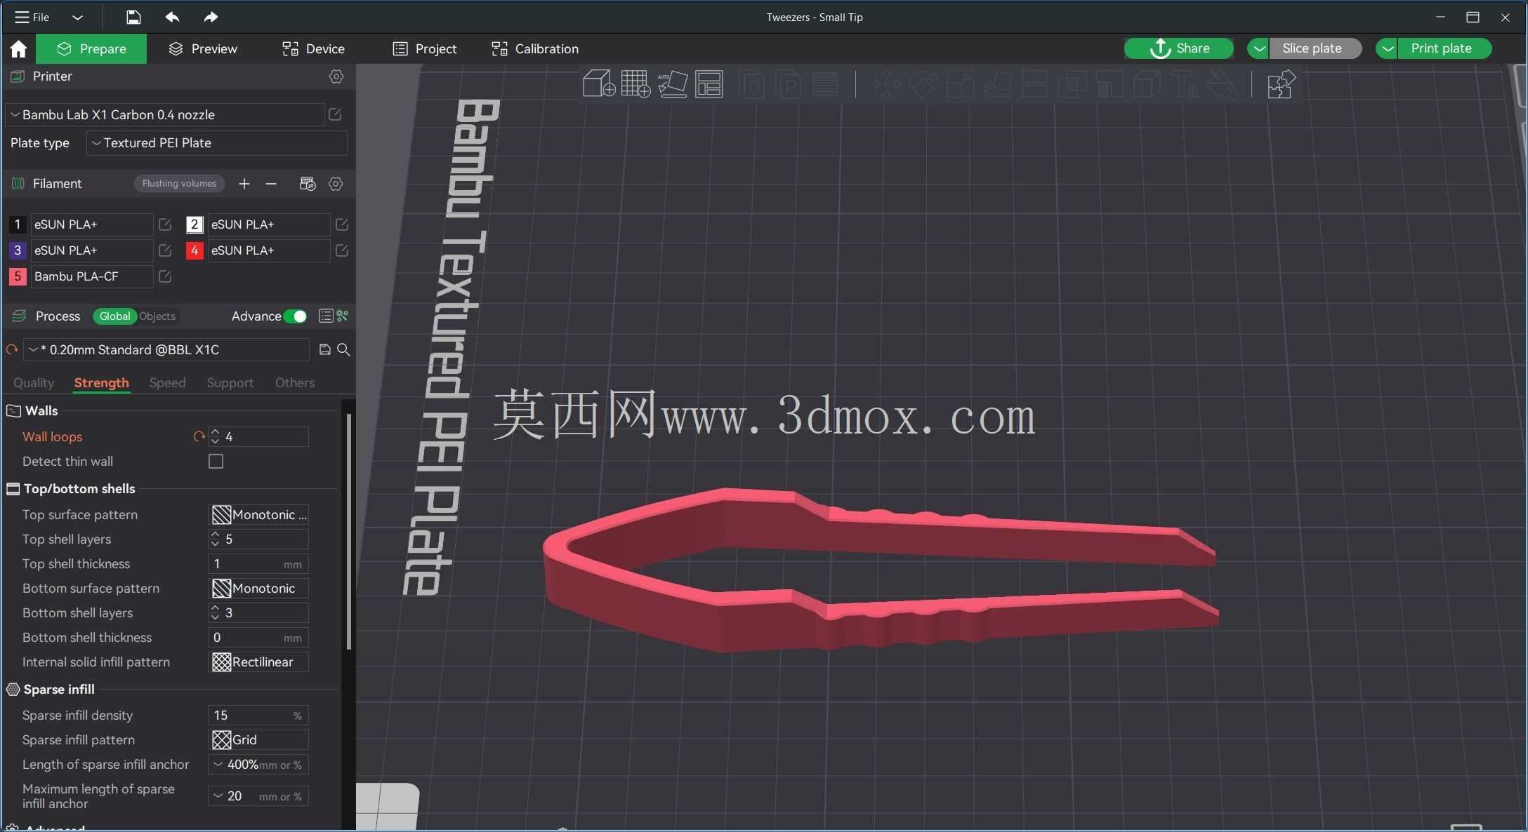Click the Variable layer height icon
The height and width of the screenshot is (832, 1528).
pyautogui.click(x=825, y=84)
